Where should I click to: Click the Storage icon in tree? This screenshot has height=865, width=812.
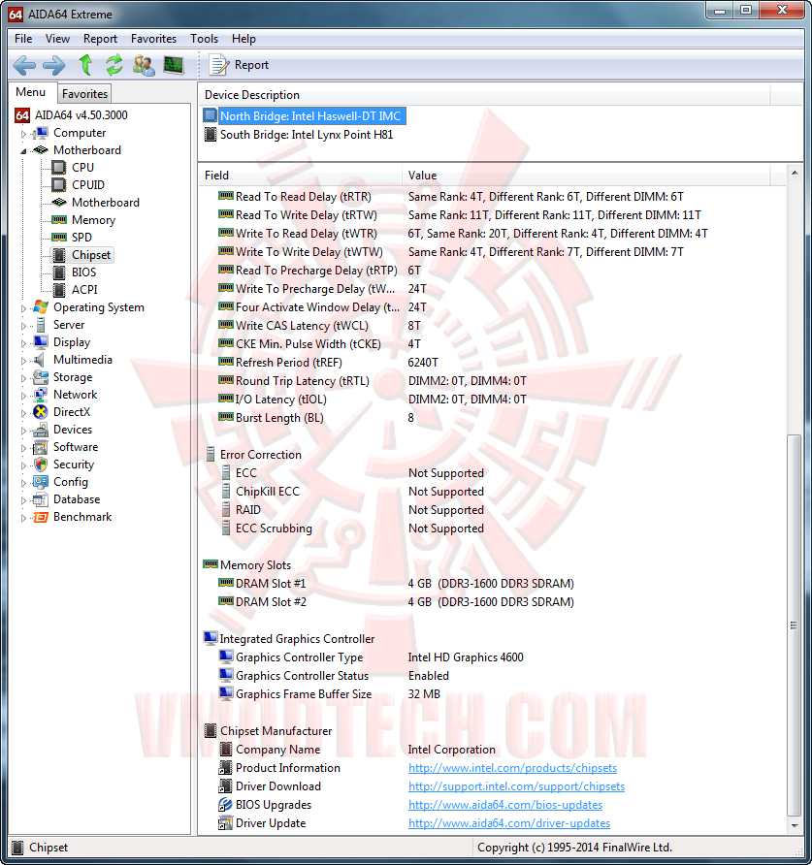click(41, 377)
